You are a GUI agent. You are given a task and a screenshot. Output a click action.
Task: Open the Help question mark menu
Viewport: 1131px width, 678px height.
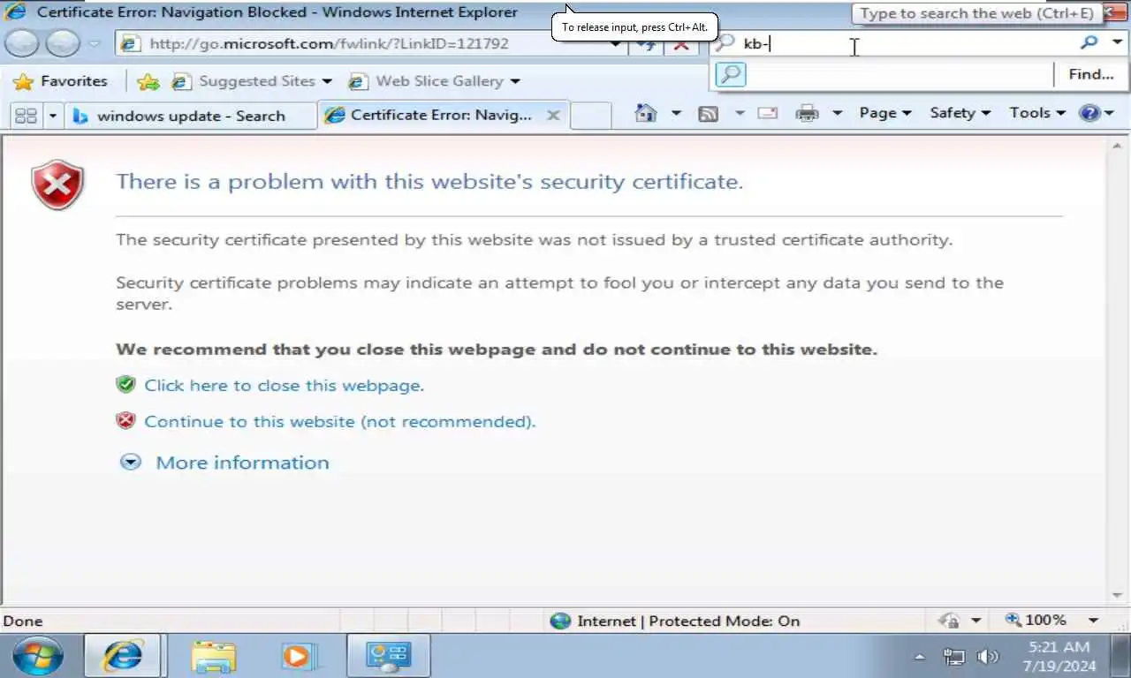pos(1097,113)
